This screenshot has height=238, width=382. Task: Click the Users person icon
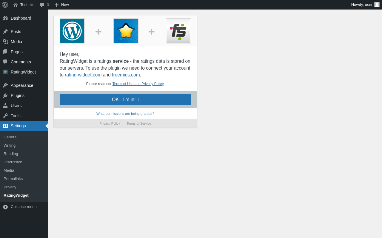click(x=5, y=106)
